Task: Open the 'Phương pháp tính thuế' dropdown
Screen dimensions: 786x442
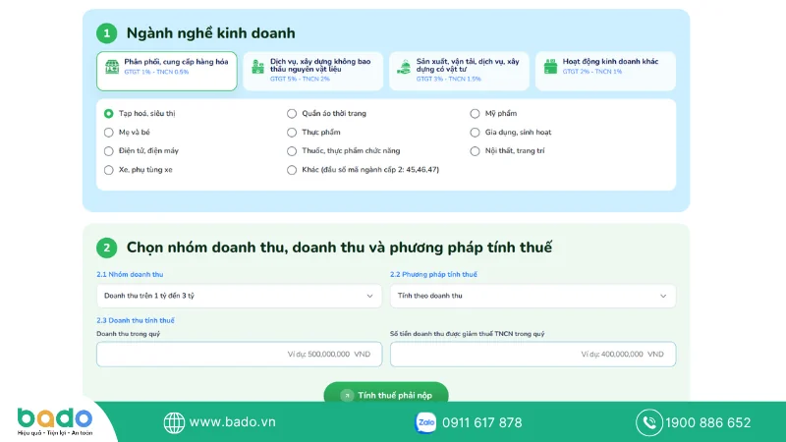Action: point(533,296)
